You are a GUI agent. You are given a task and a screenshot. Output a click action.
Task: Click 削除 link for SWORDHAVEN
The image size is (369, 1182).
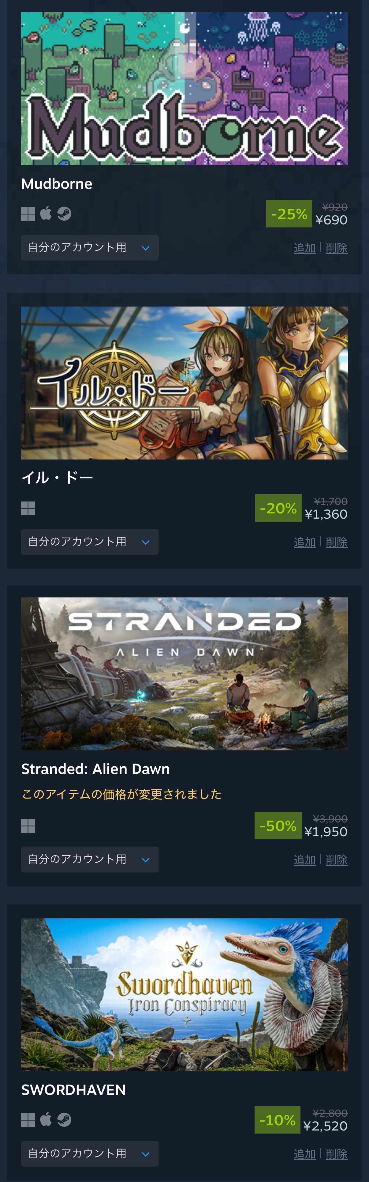point(337,1154)
